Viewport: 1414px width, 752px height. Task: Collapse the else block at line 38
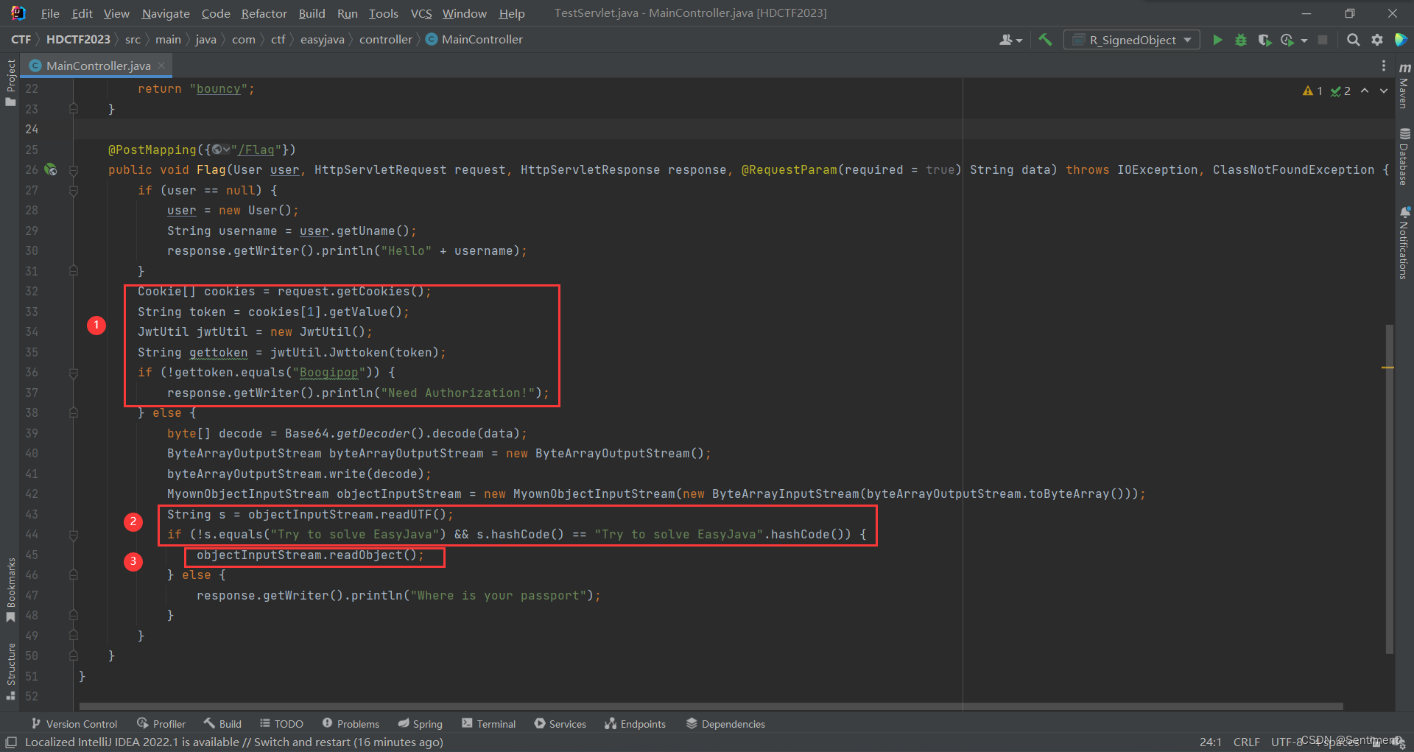point(74,413)
